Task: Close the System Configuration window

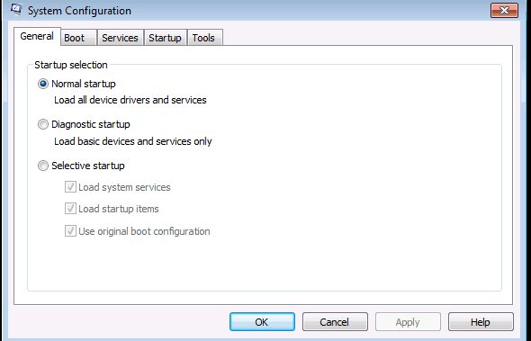Action: (504, 11)
